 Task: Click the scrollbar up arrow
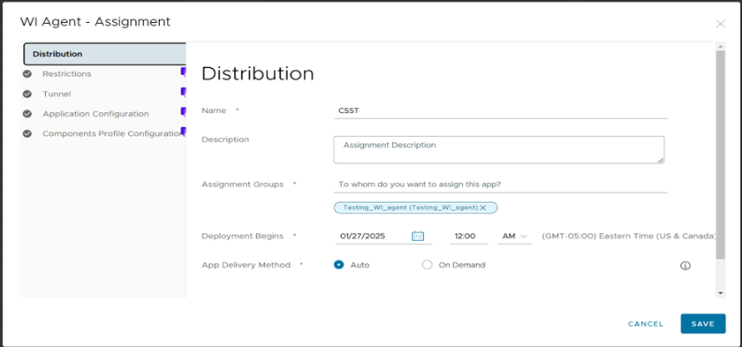(720, 46)
